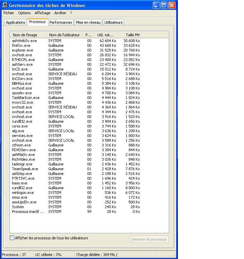The image size is (244, 259).
Task: Select the Processus inactif row
Action: [x=76, y=212]
